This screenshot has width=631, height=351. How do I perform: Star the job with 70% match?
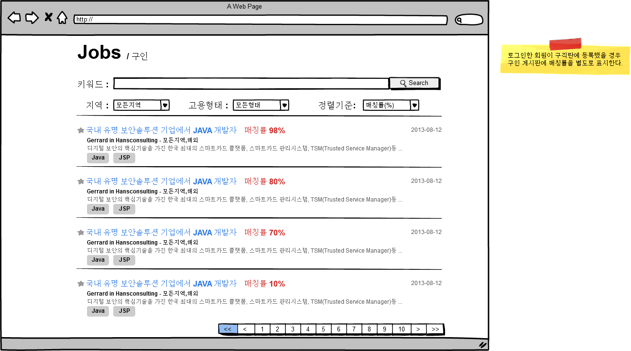[81, 233]
